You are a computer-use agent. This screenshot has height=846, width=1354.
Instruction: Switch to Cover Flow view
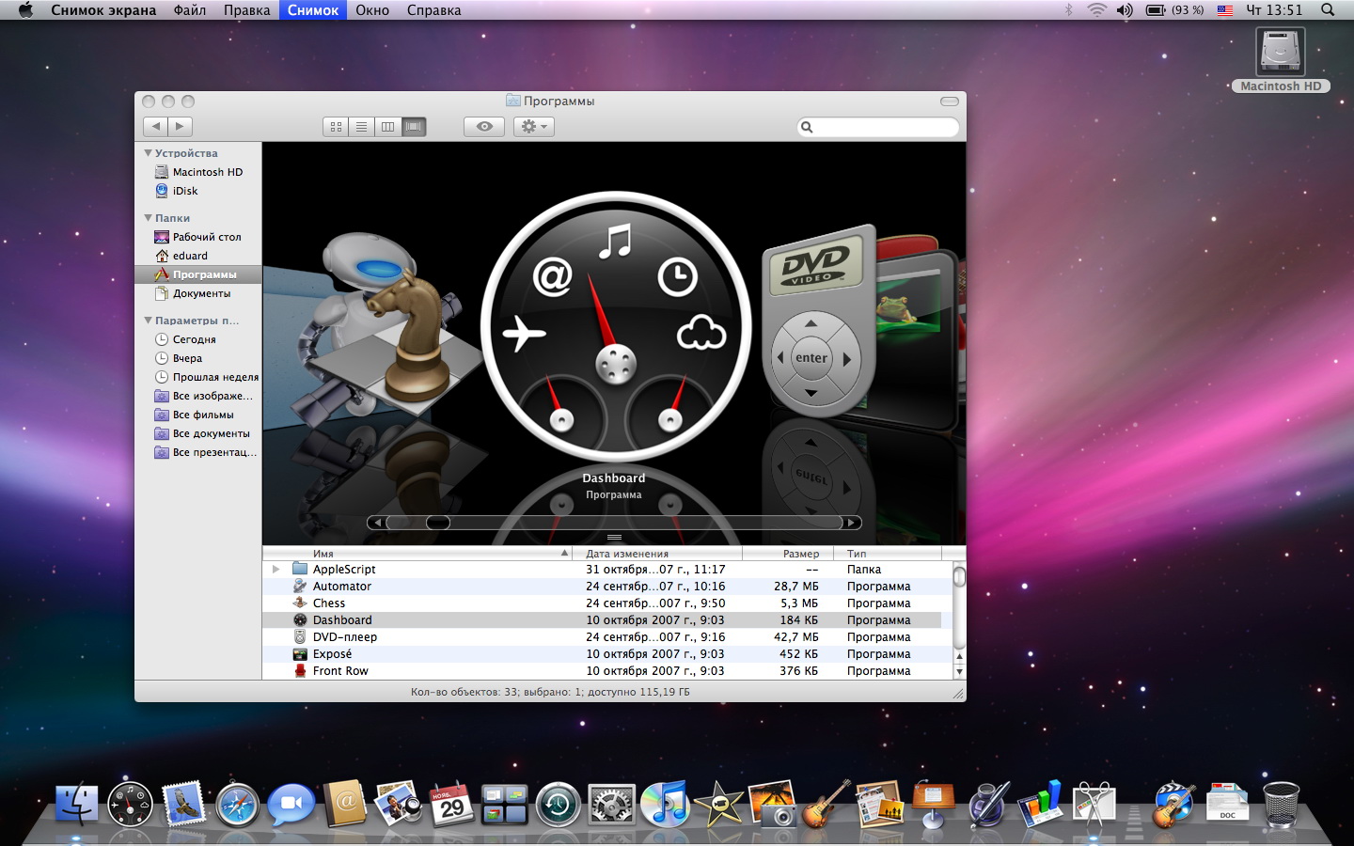point(414,126)
